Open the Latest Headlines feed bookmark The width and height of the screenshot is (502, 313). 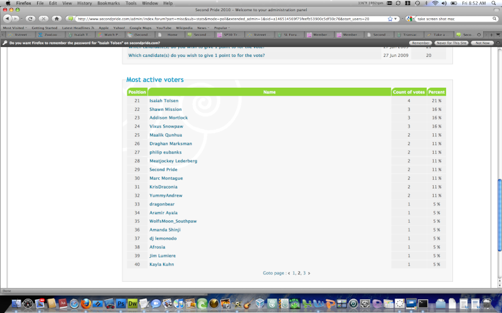pyautogui.click(x=78, y=28)
